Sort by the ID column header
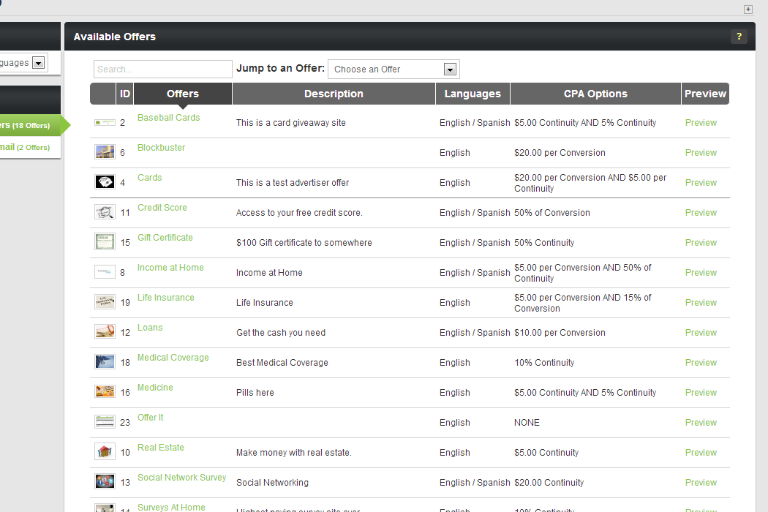This screenshot has height=512, width=768. coord(125,94)
